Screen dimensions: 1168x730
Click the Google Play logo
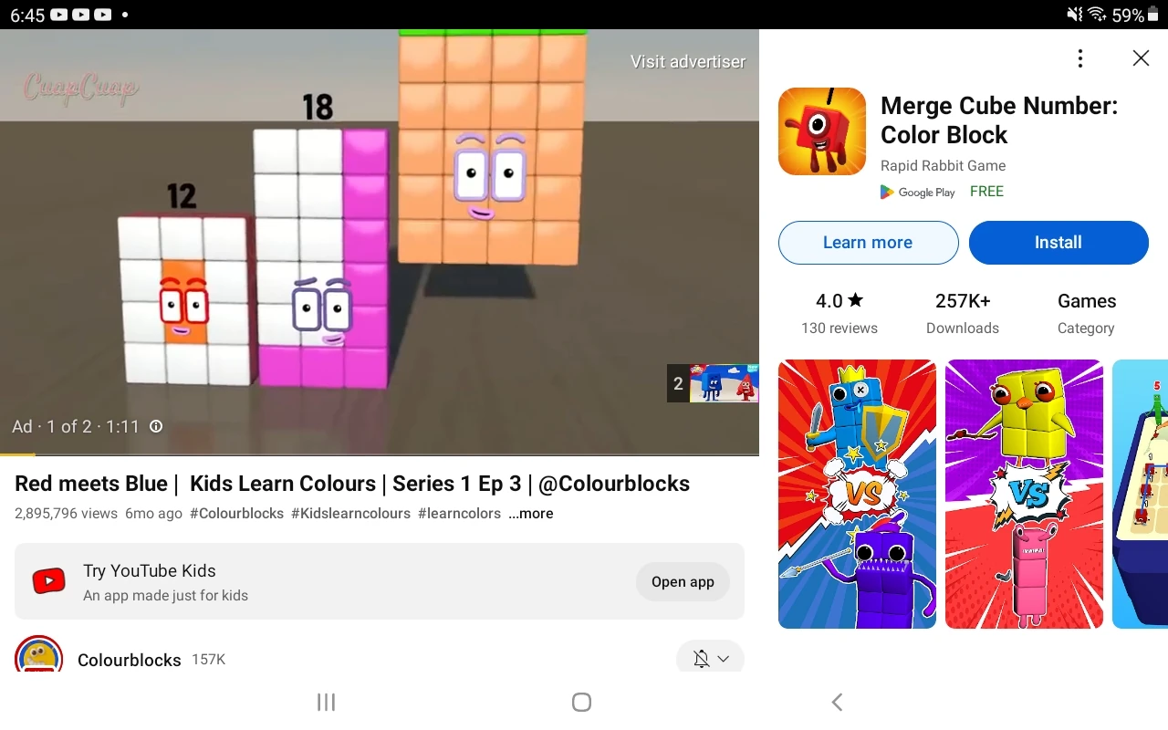click(918, 192)
